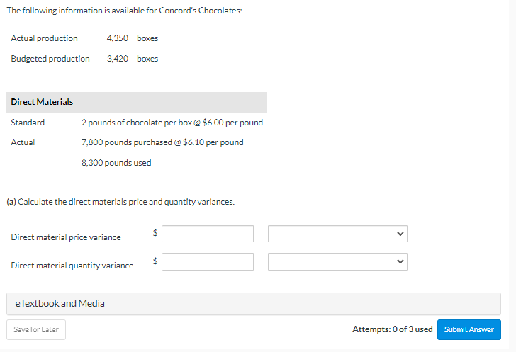Click the 'Direct material price variance' label
Image resolution: width=516 pixels, height=352 pixels.
[x=66, y=237]
